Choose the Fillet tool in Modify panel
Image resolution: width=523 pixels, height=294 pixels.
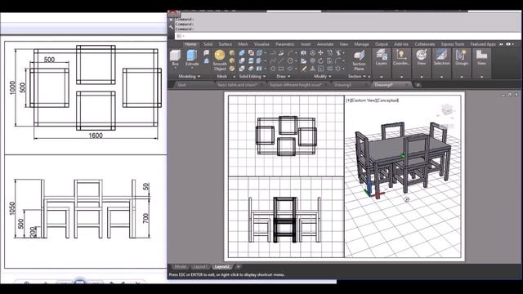[338, 60]
